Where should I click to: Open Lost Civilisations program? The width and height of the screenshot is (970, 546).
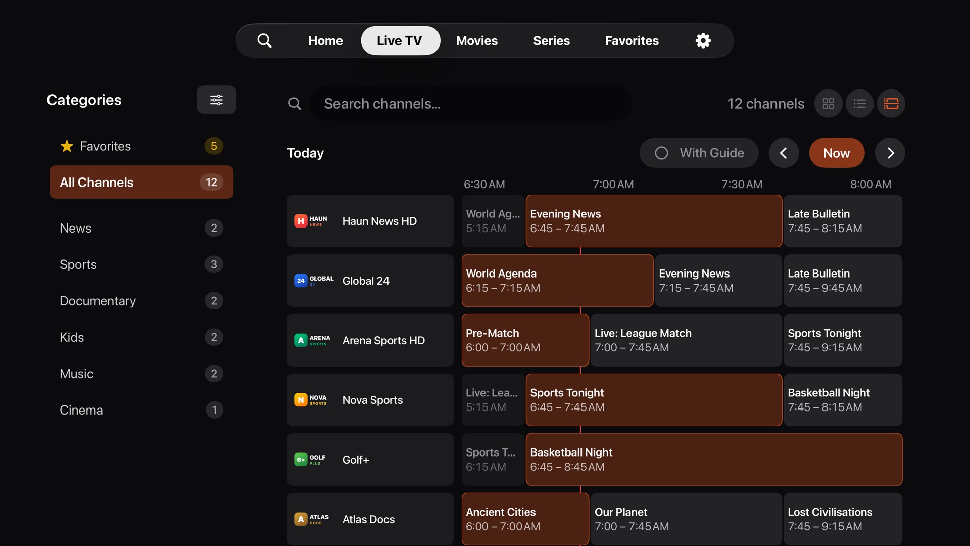pyautogui.click(x=843, y=519)
